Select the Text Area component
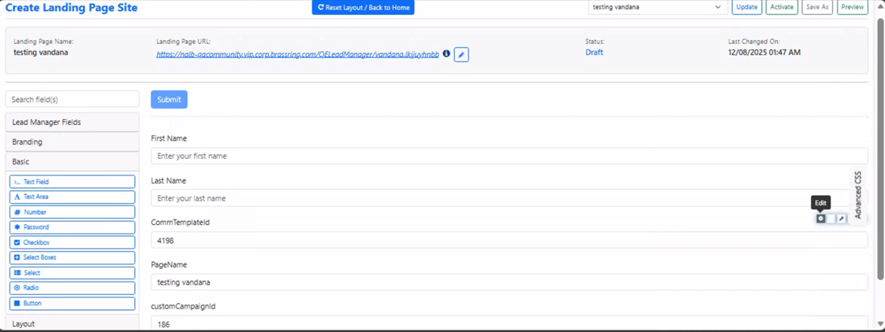885x332 pixels. coord(72,197)
